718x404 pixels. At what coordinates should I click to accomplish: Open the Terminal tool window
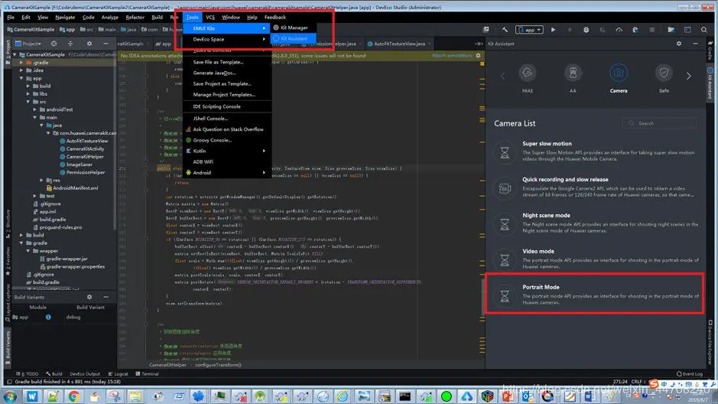(x=147, y=373)
